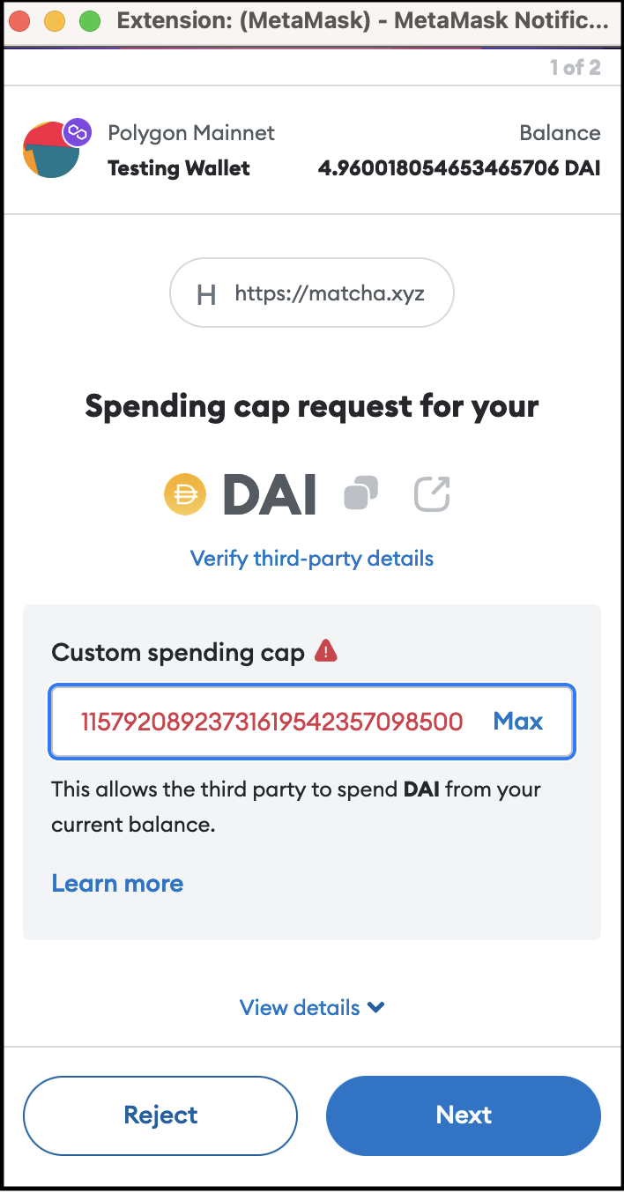Image resolution: width=624 pixels, height=1193 pixels.
Task: Set spending cap to Max
Action: tap(517, 722)
